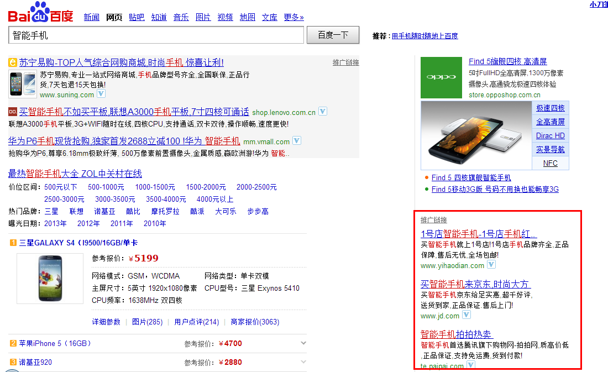Viewport: 608px width, 372px height.
Task: Open the 贴吧 tab
Action: click(137, 17)
